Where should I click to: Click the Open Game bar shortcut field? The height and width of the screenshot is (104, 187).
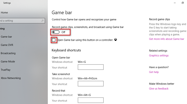tap(91, 67)
